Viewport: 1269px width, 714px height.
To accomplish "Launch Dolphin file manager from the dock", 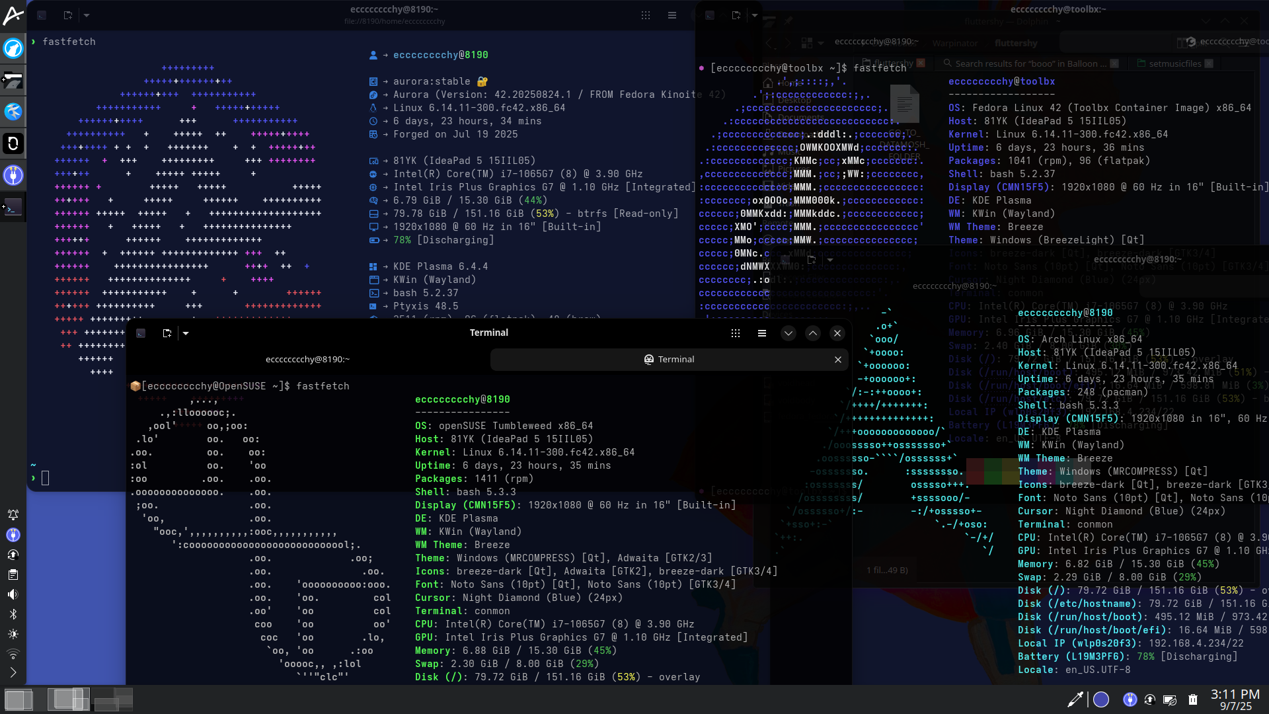I will point(13,80).
